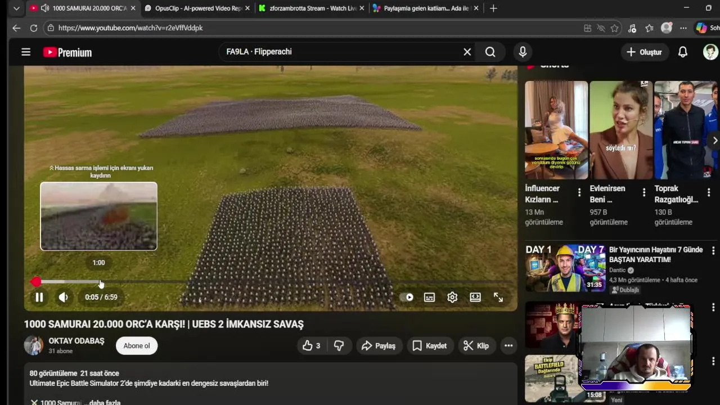Open browser favorites list icon
Image resolution: width=720 pixels, height=405 pixels.
649,28
